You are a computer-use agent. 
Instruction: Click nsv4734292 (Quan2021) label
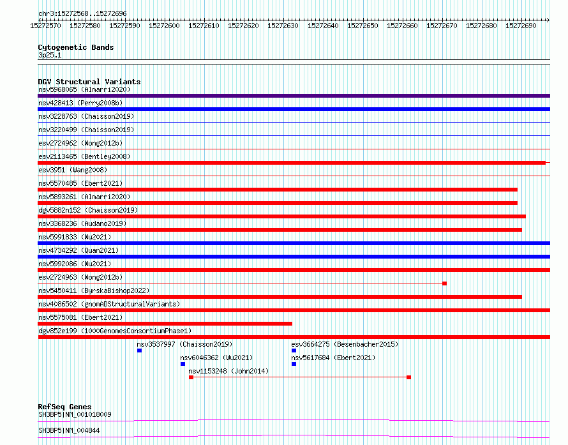coord(78,250)
